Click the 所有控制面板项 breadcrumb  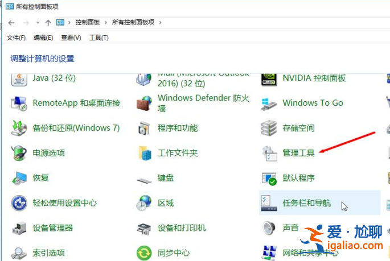coord(133,22)
